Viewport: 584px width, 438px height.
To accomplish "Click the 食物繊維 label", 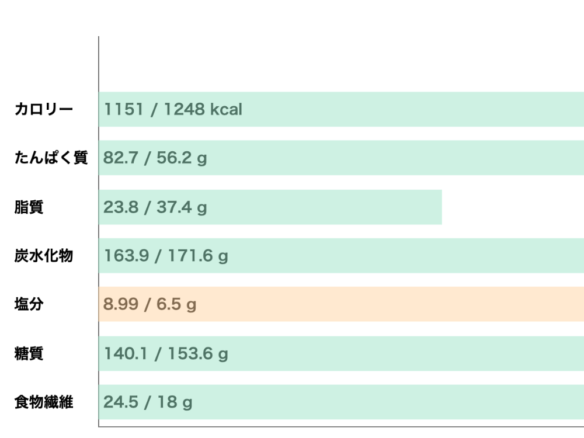I will (44, 402).
